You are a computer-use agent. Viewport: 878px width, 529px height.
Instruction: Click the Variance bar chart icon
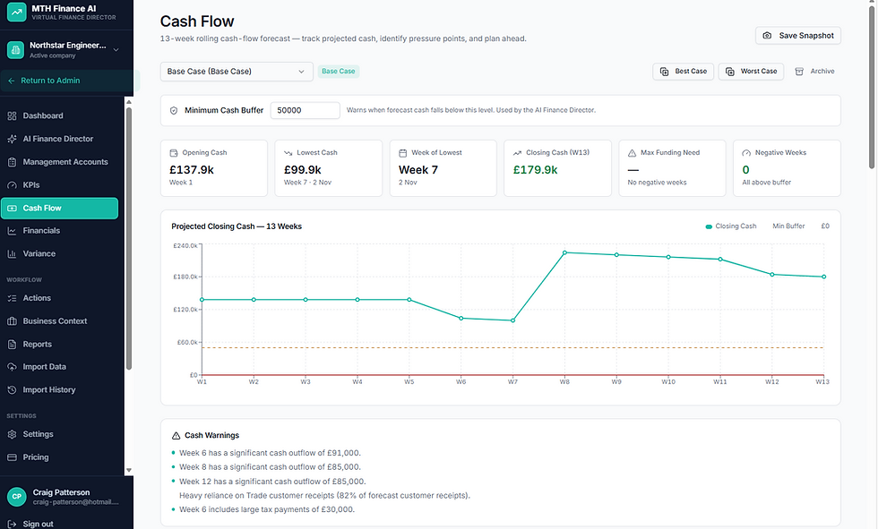[x=12, y=254]
